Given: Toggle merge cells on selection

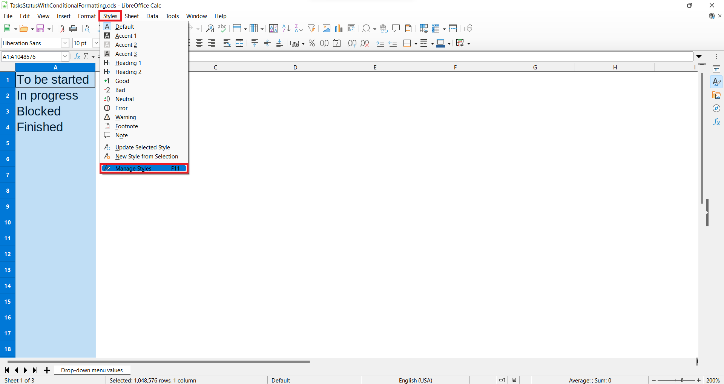Looking at the screenshot, I should tap(239, 43).
